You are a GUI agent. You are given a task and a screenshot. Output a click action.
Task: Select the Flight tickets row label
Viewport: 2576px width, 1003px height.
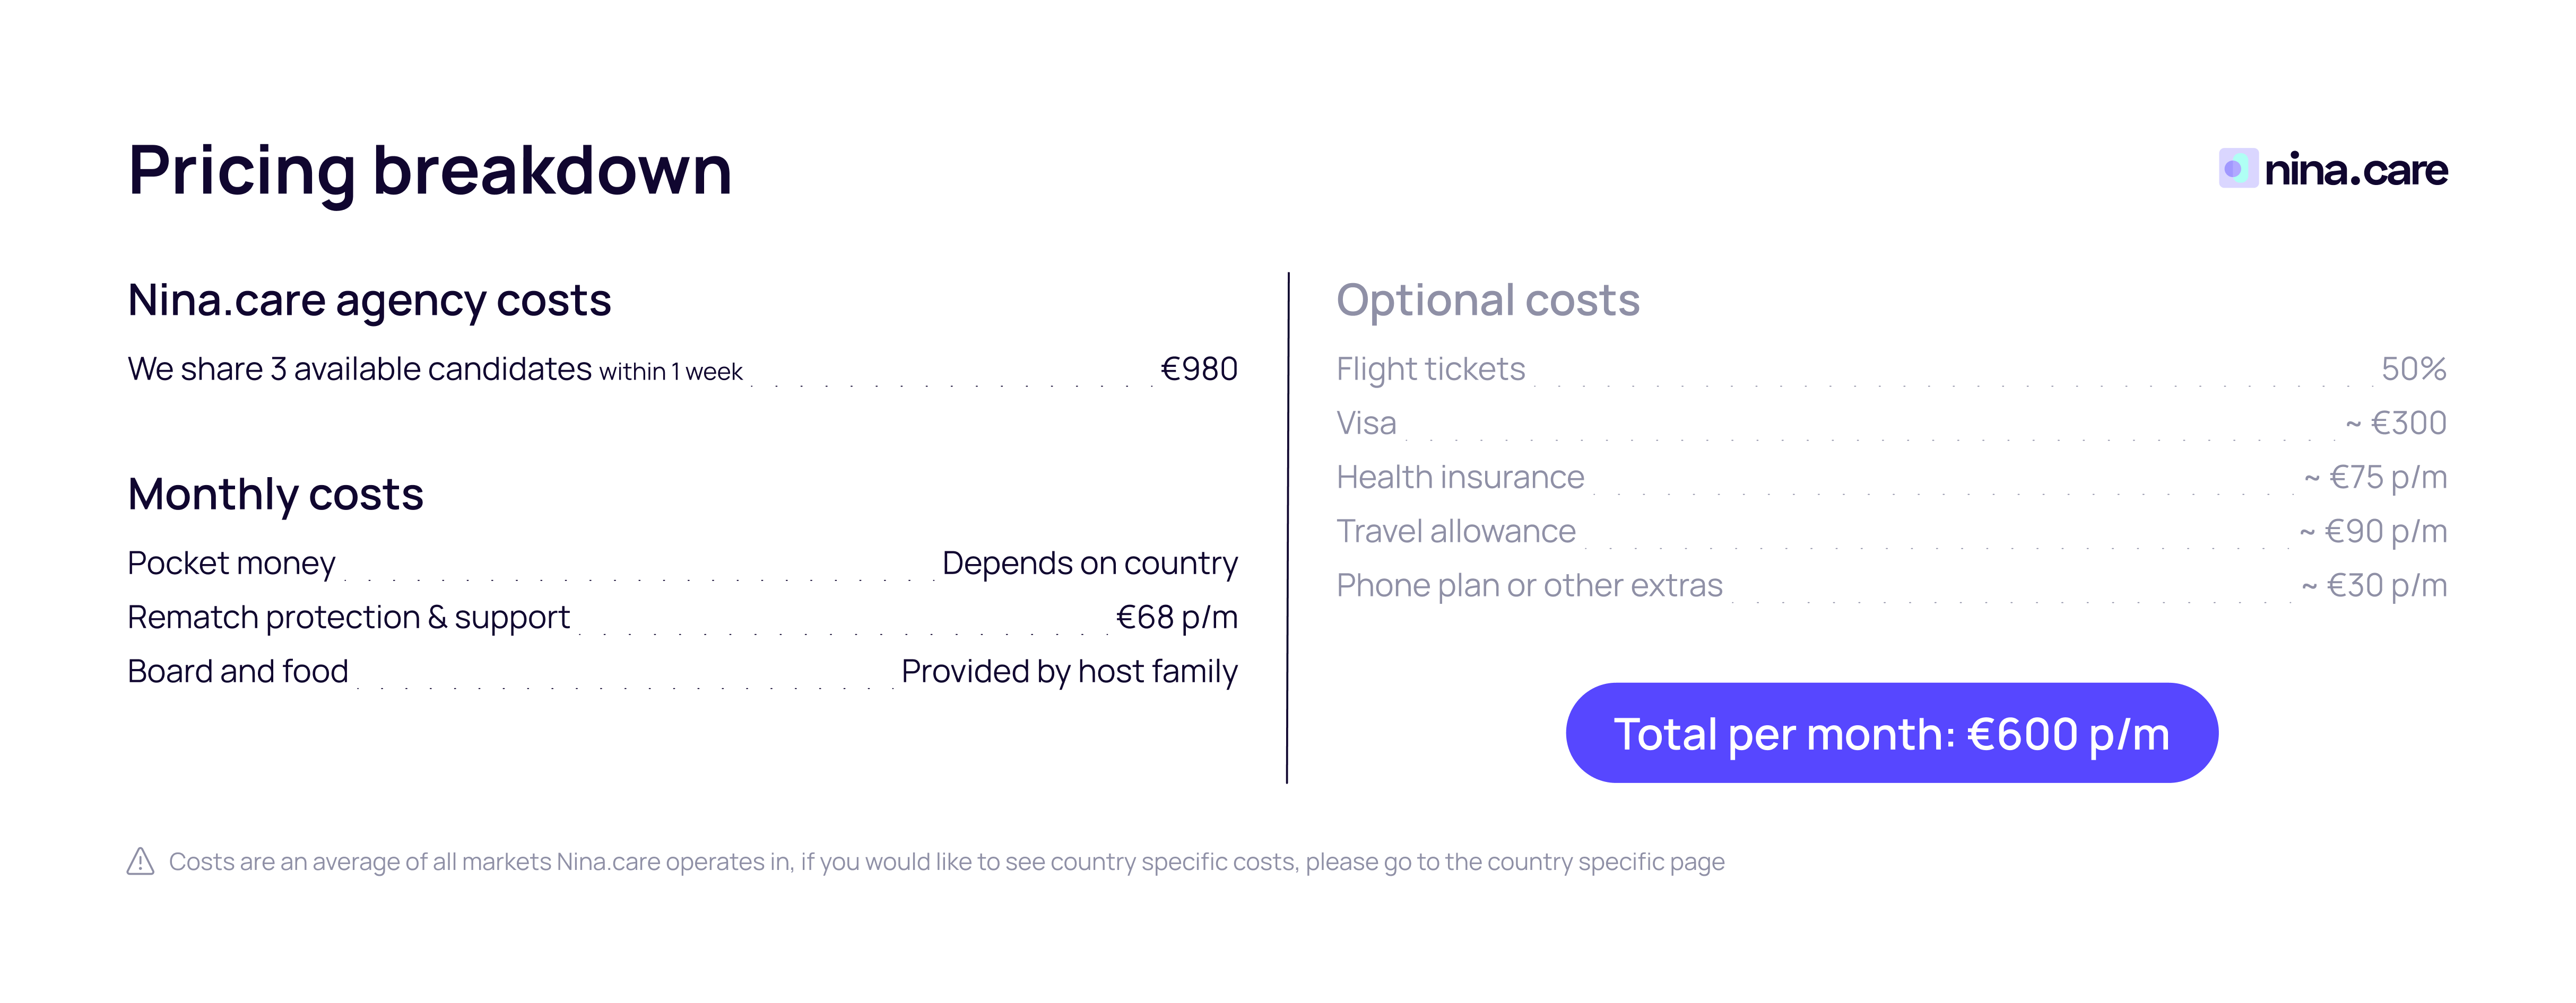pyautogui.click(x=1430, y=369)
